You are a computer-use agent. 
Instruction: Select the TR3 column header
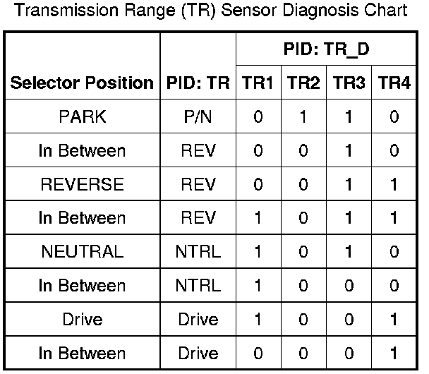point(349,83)
